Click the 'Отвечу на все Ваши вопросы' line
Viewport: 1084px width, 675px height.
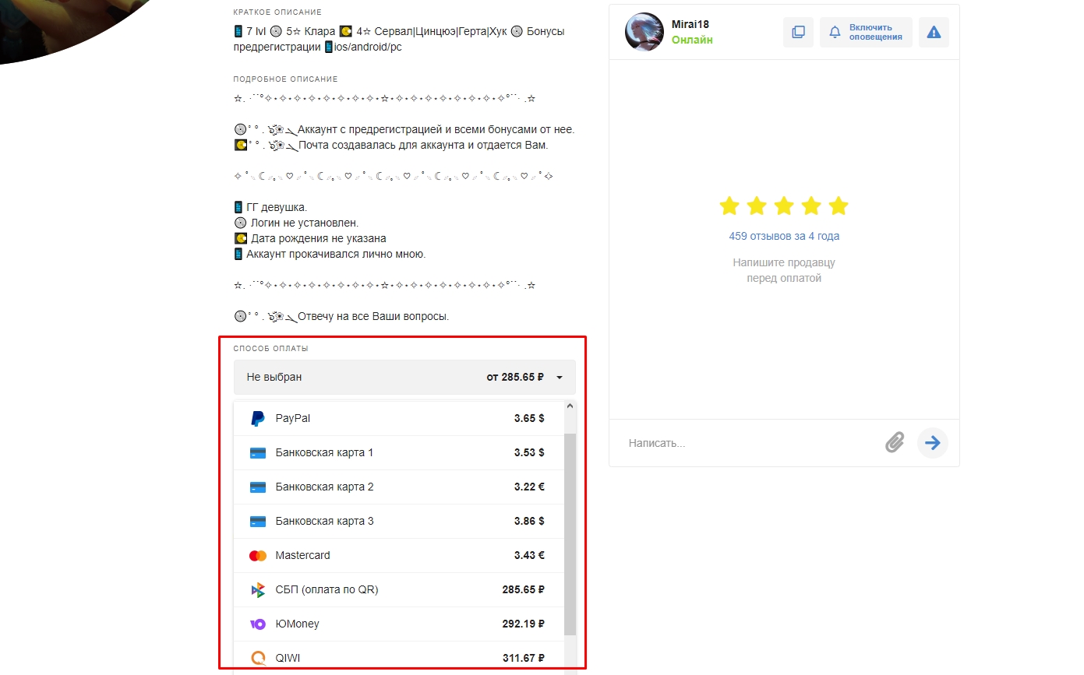click(342, 317)
